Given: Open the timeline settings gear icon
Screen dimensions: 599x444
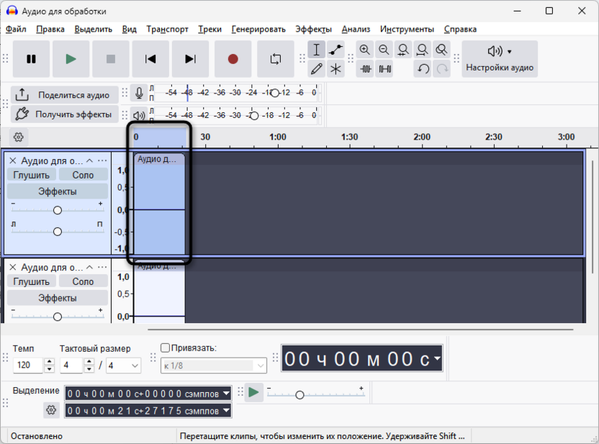Looking at the screenshot, I should [x=18, y=137].
